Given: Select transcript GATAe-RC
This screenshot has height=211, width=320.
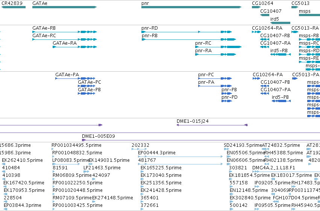Looking at the screenshot, I should [x=65, y=39].
